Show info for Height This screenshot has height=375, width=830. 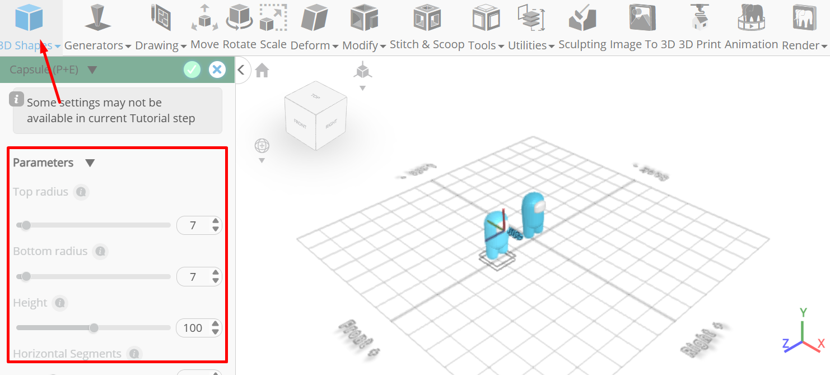[x=60, y=303]
